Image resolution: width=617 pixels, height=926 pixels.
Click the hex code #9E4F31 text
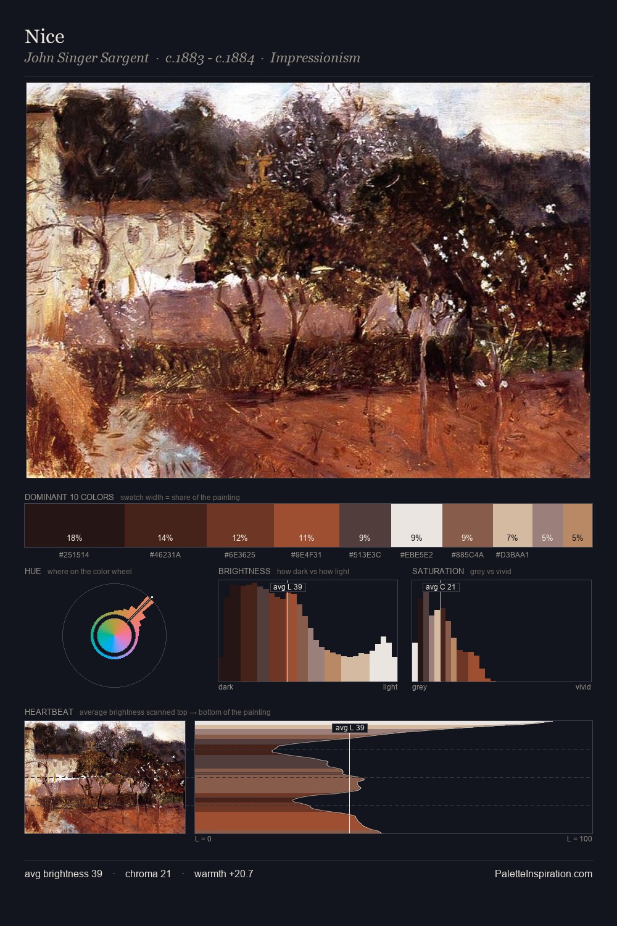point(307,554)
